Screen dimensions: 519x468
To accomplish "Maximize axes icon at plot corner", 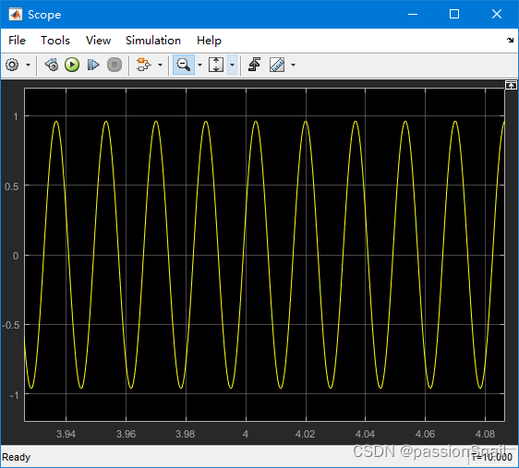I will click(511, 85).
